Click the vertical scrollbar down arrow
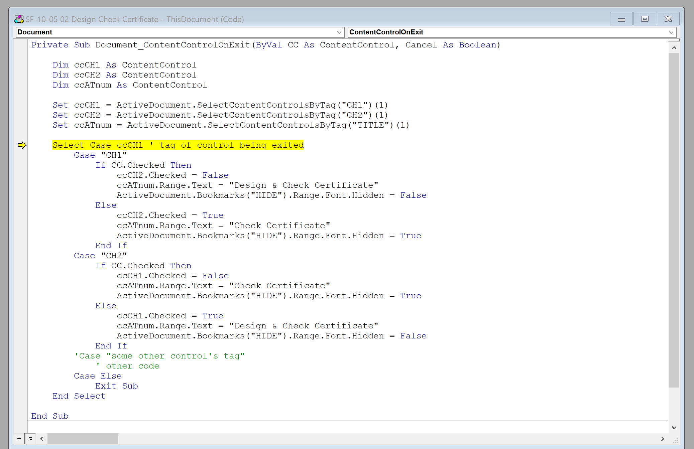 click(x=674, y=428)
